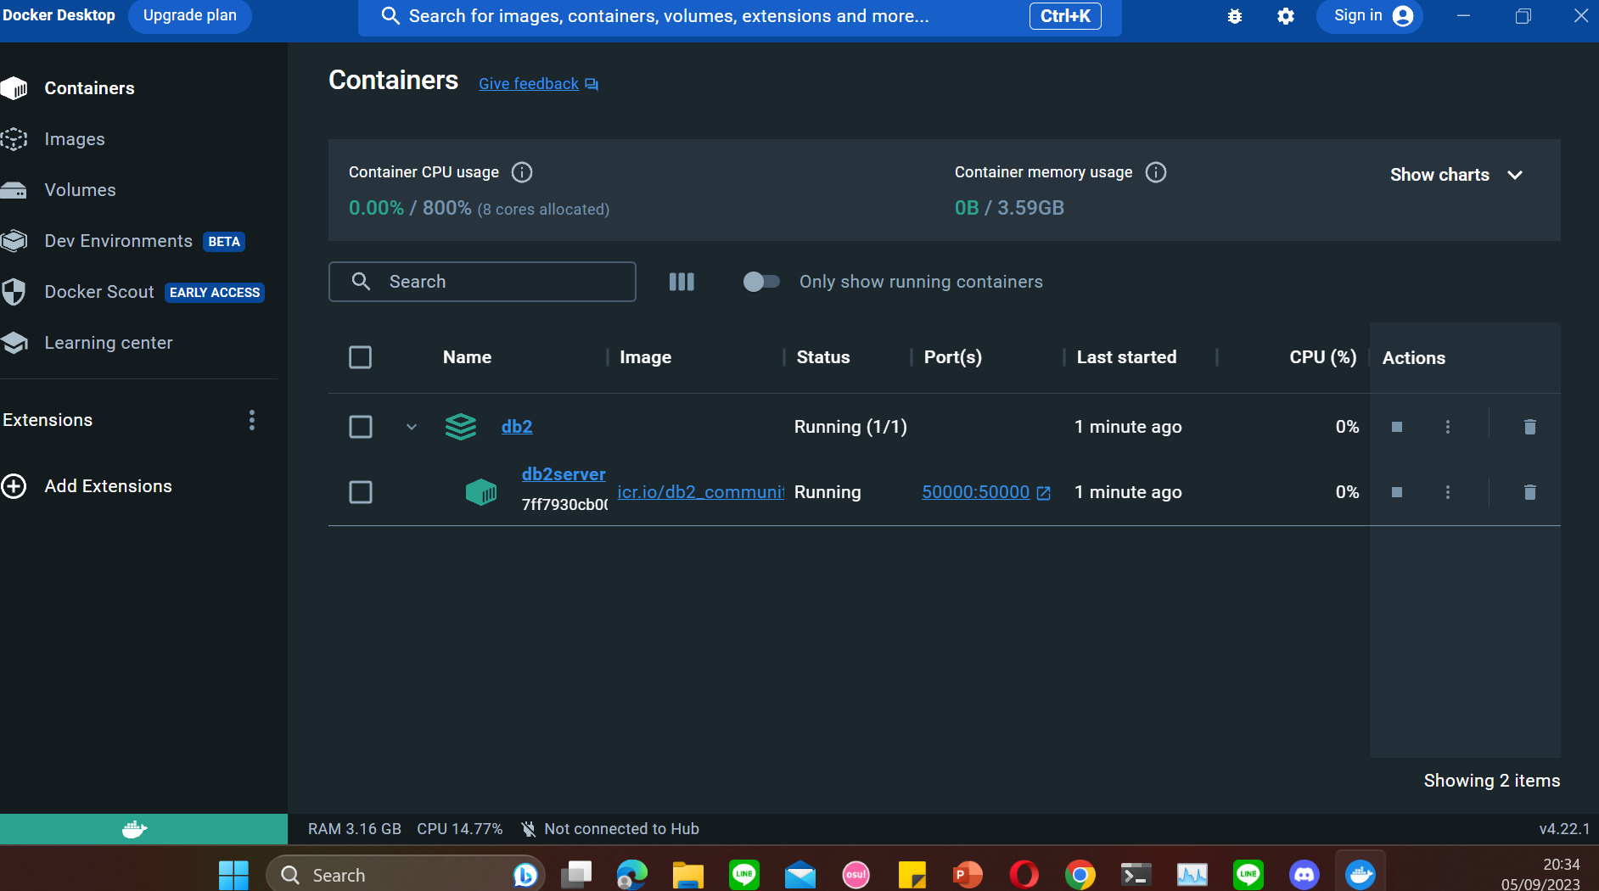This screenshot has height=891, width=1599.
Task: Delete the db2server container
Action: pyautogui.click(x=1529, y=492)
